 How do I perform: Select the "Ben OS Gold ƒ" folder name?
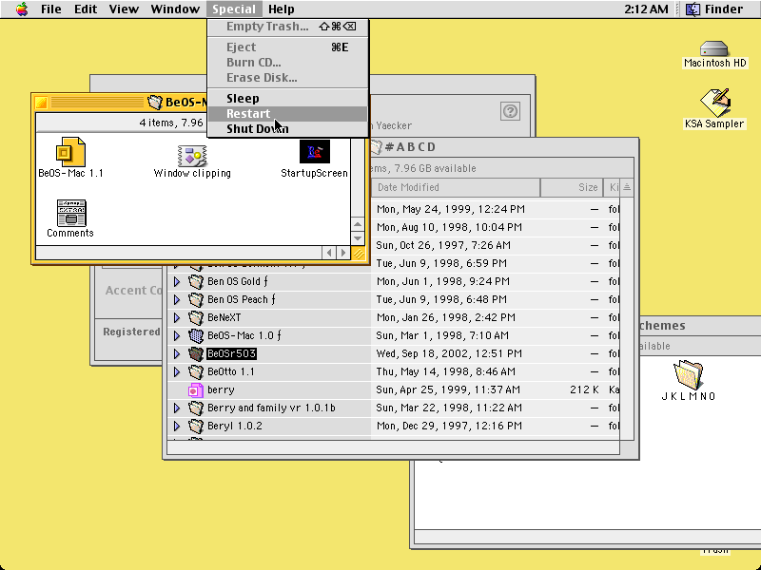tap(238, 281)
